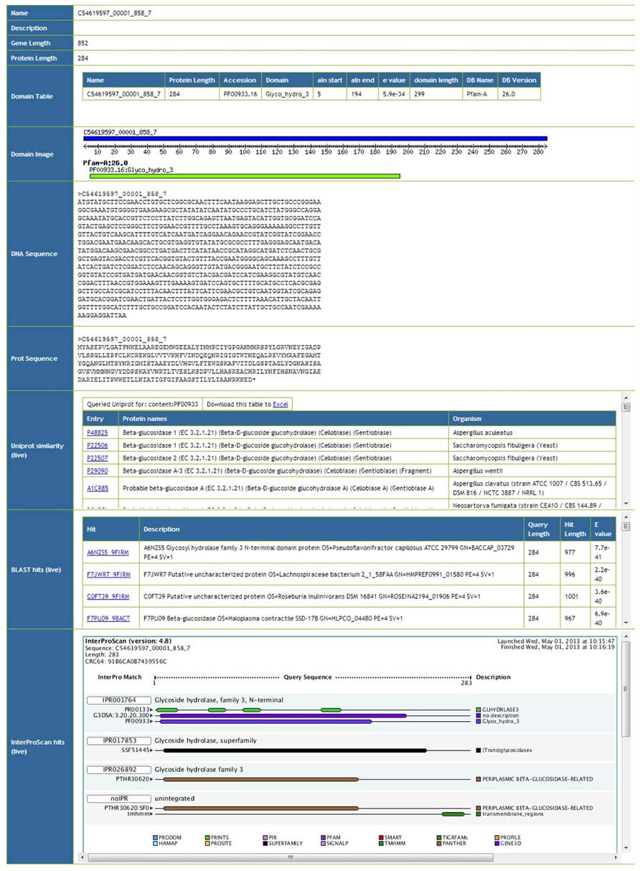Click the TIGRFAMs legend color box

tap(438, 837)
